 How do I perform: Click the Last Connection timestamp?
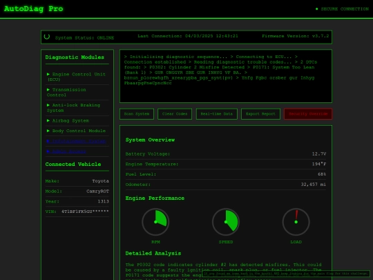pos(188,36)
